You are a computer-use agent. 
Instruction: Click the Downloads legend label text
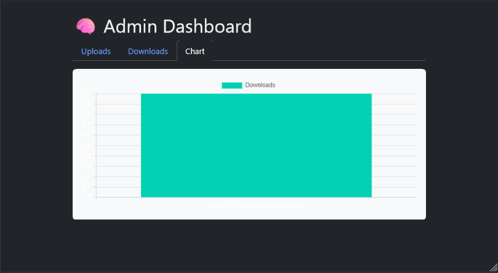pos(260,85)
